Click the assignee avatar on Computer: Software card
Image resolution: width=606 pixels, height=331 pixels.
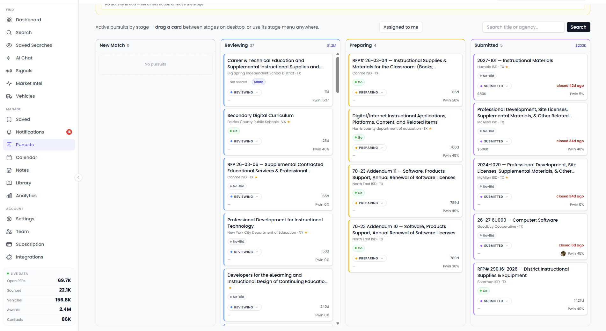pos(563,253)
